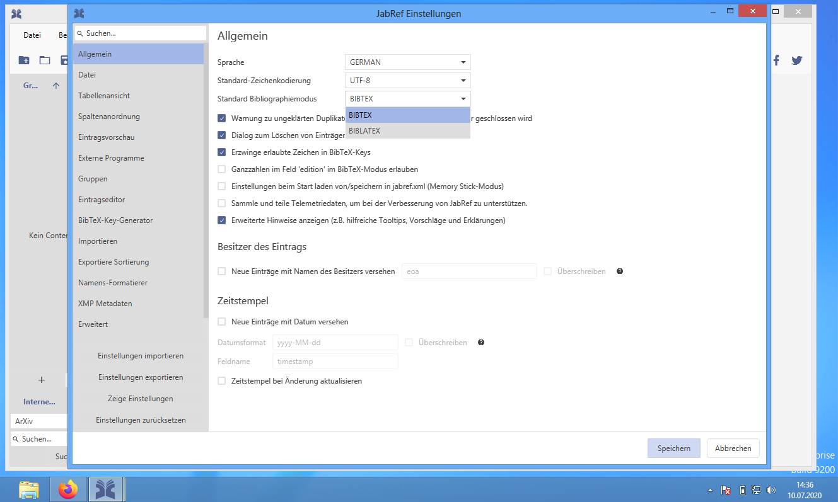
Task: Open the Twitter icon in the main window
Action: [797, 60]
